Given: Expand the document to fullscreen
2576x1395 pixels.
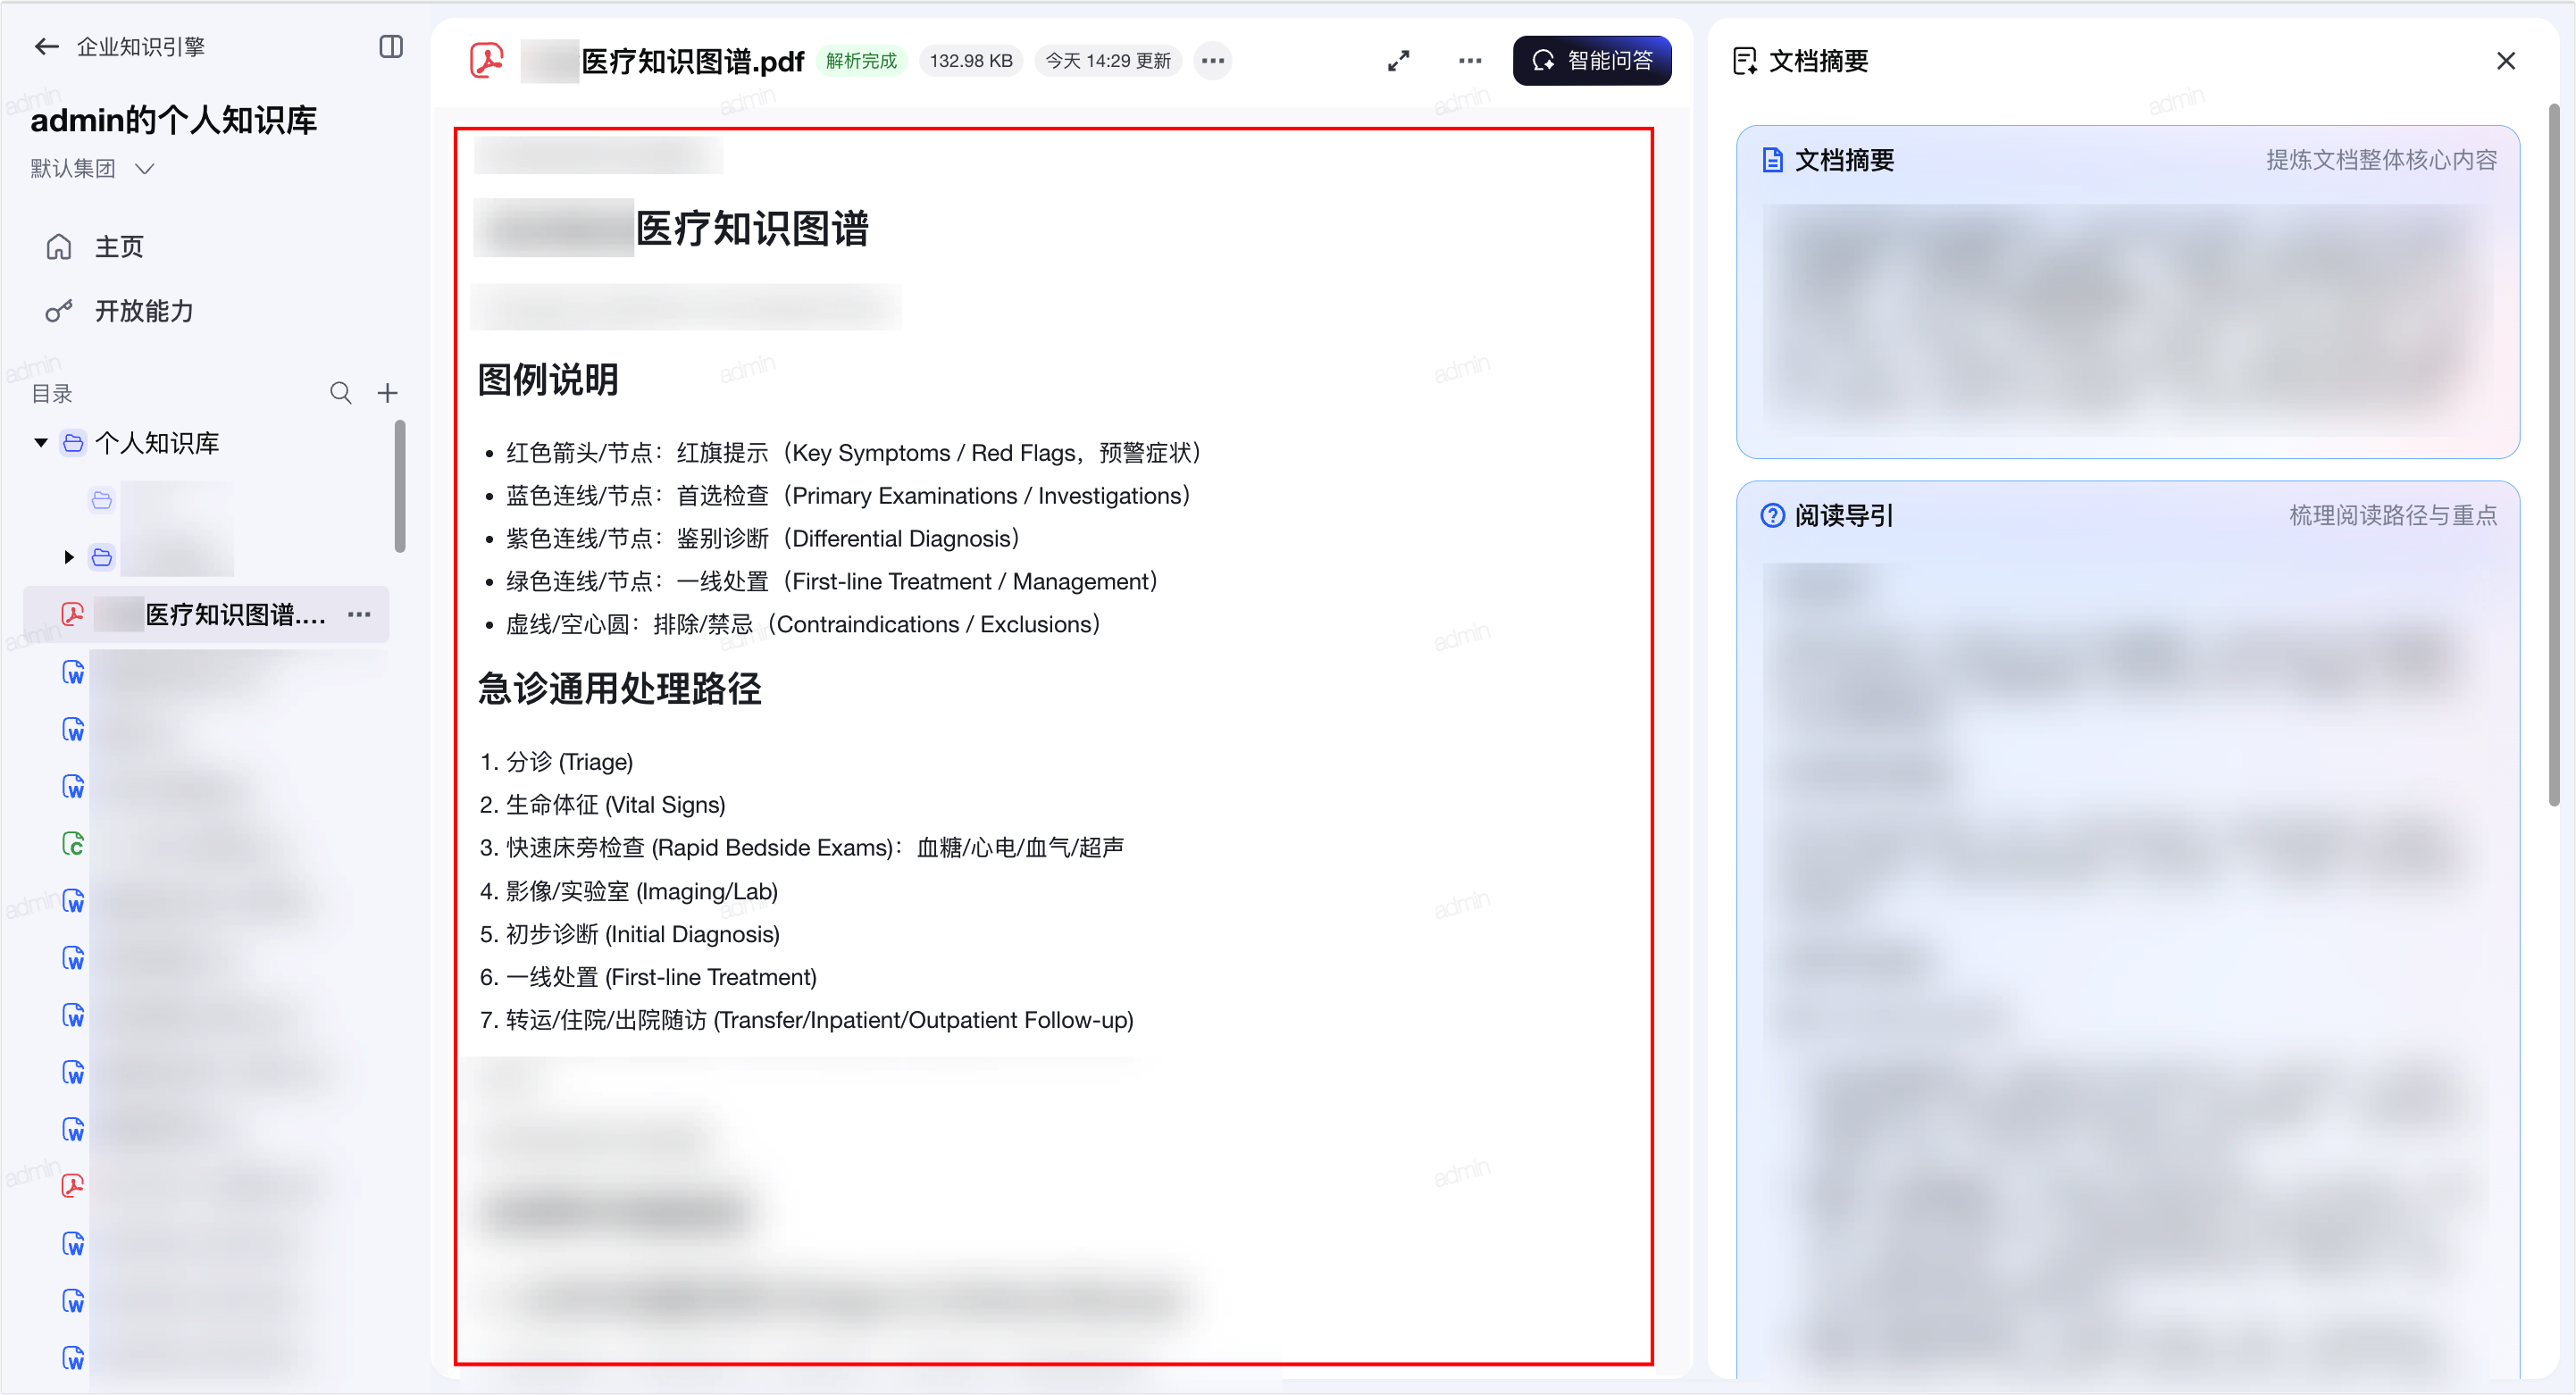Looking at the screenshot, I should 1398,61.
